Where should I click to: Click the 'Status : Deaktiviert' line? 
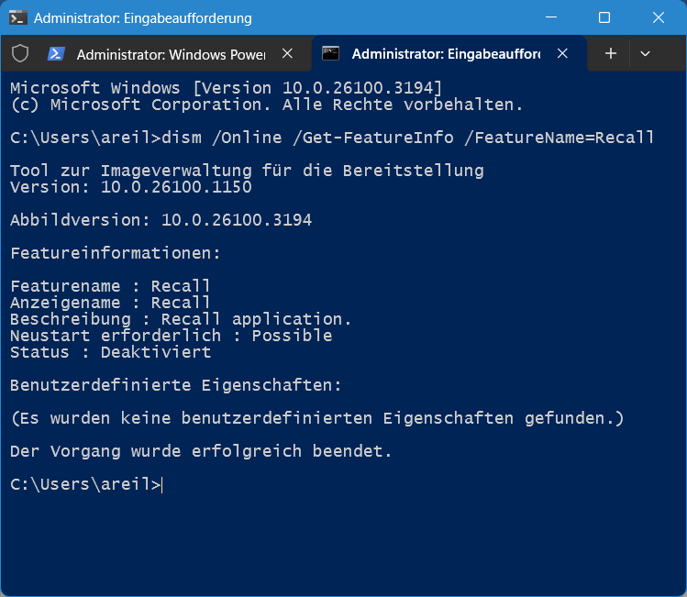coord(110,352)
